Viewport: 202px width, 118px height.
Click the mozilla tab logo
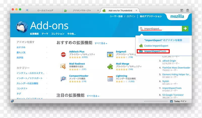point(177,16)
